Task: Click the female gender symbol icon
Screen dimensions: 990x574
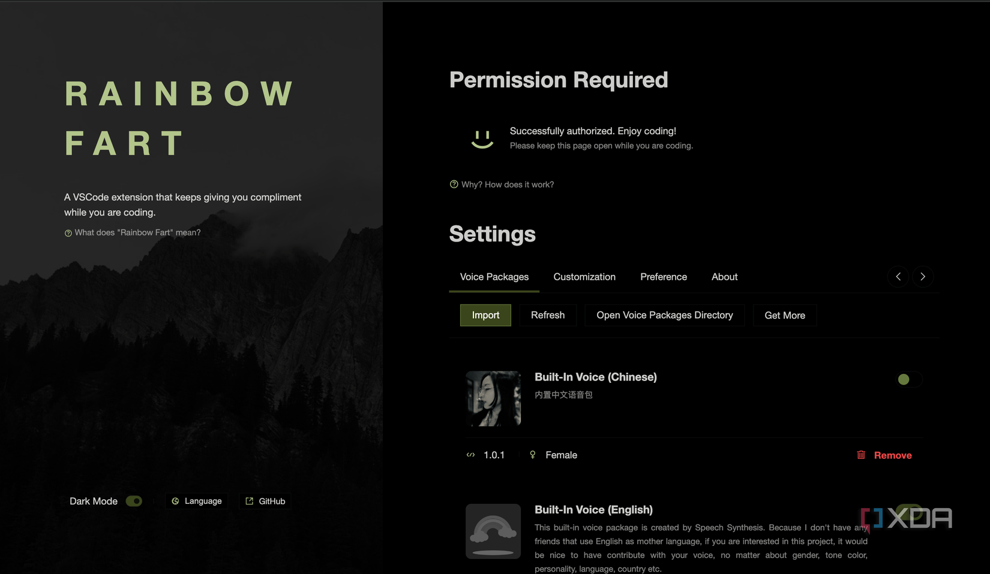Action: pos(532,455)
